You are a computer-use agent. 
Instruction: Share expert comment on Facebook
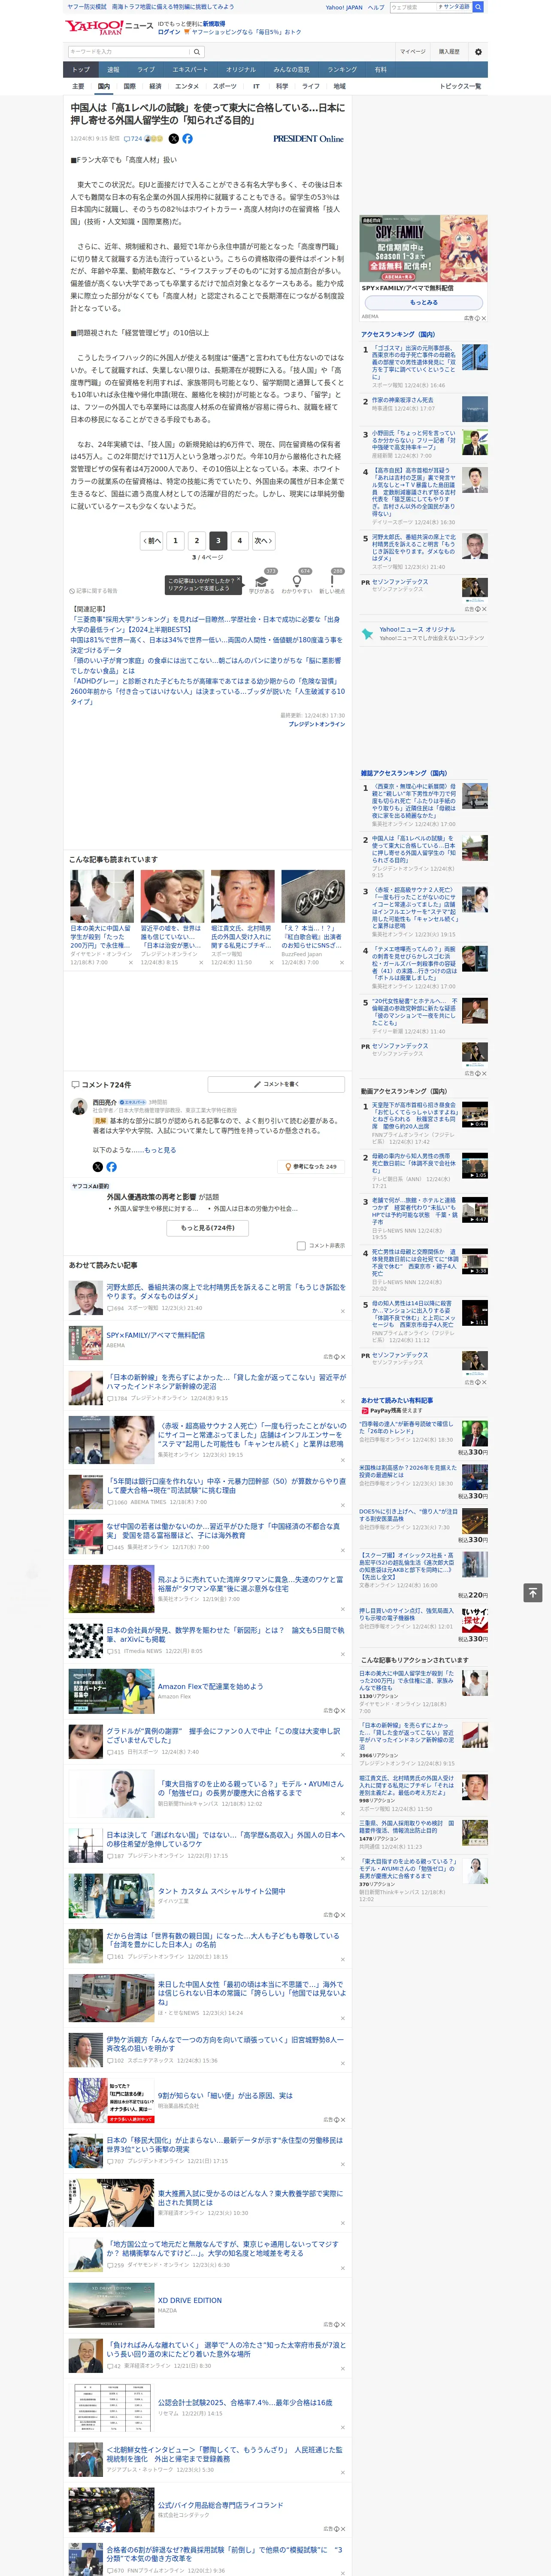pyautogui.click(x=111, y=1167)
